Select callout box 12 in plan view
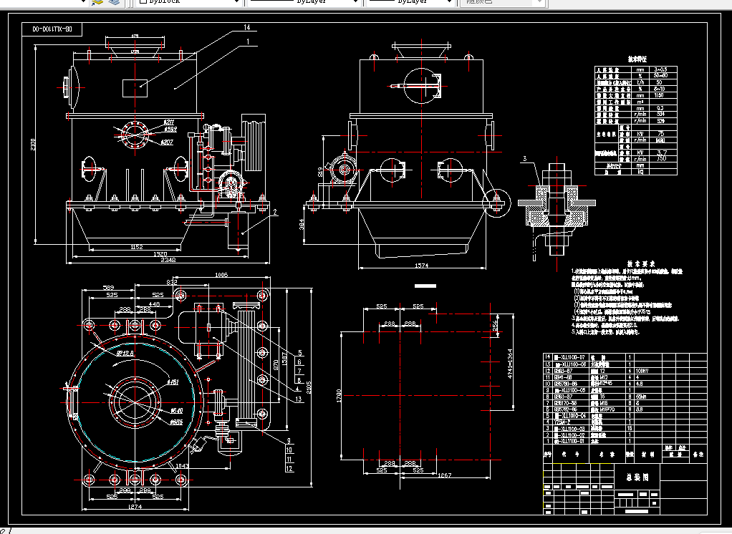 [x=289, y=468]
